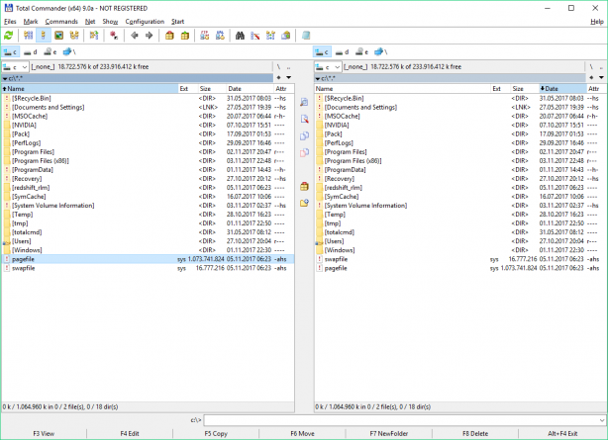Open Find files with the binoculars icon
The image size is (608, 440).
coord(240,36)
